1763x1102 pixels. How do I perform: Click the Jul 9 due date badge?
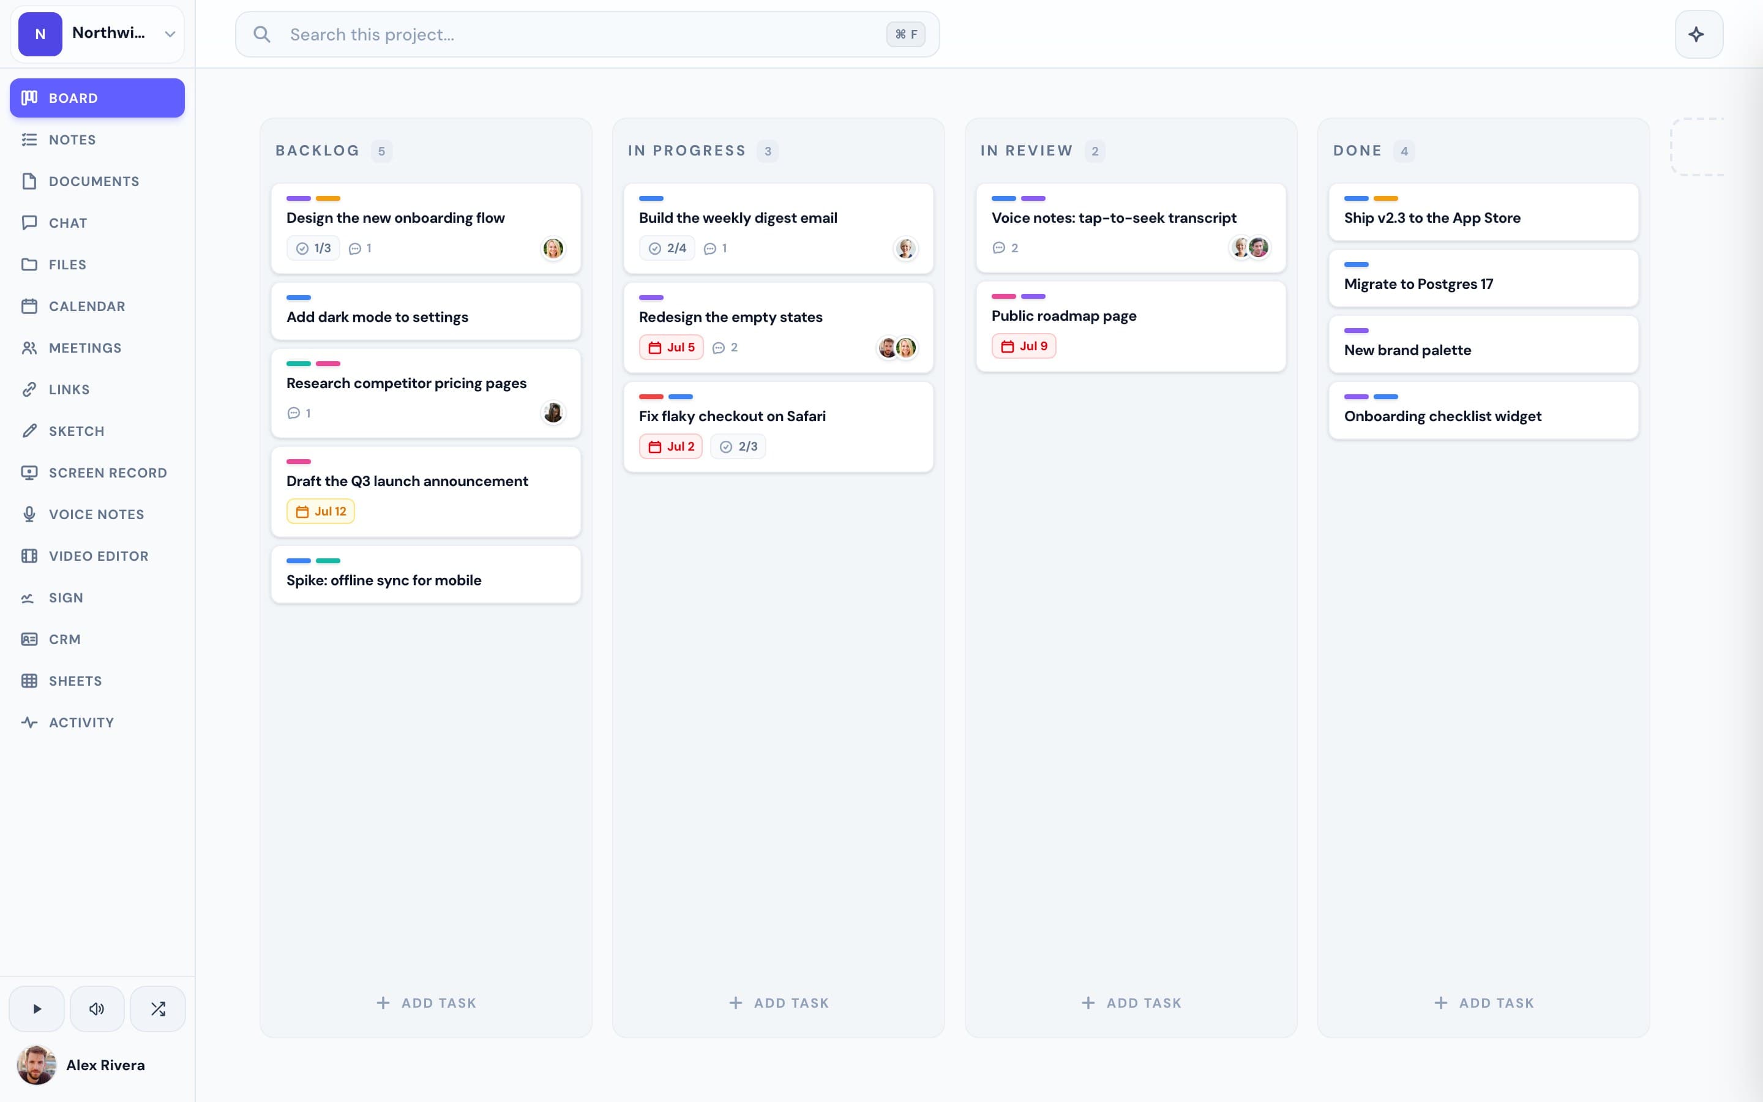[1024, 345]
